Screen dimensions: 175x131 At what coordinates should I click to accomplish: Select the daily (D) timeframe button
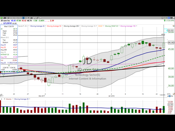pyautogui.click(x=23, y=18)
